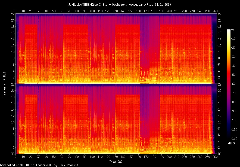The image size is (240, 167).
Task: Click the dBFS color scale bar
Action: (x=229, y=84)
